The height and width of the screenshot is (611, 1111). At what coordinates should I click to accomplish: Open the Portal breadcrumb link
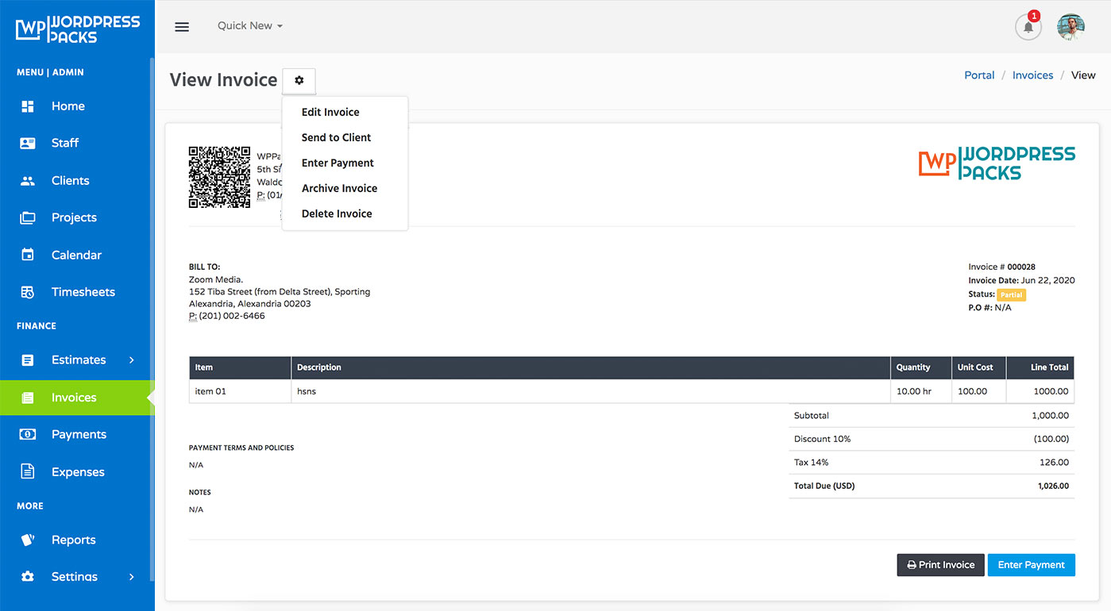(979, 75)
